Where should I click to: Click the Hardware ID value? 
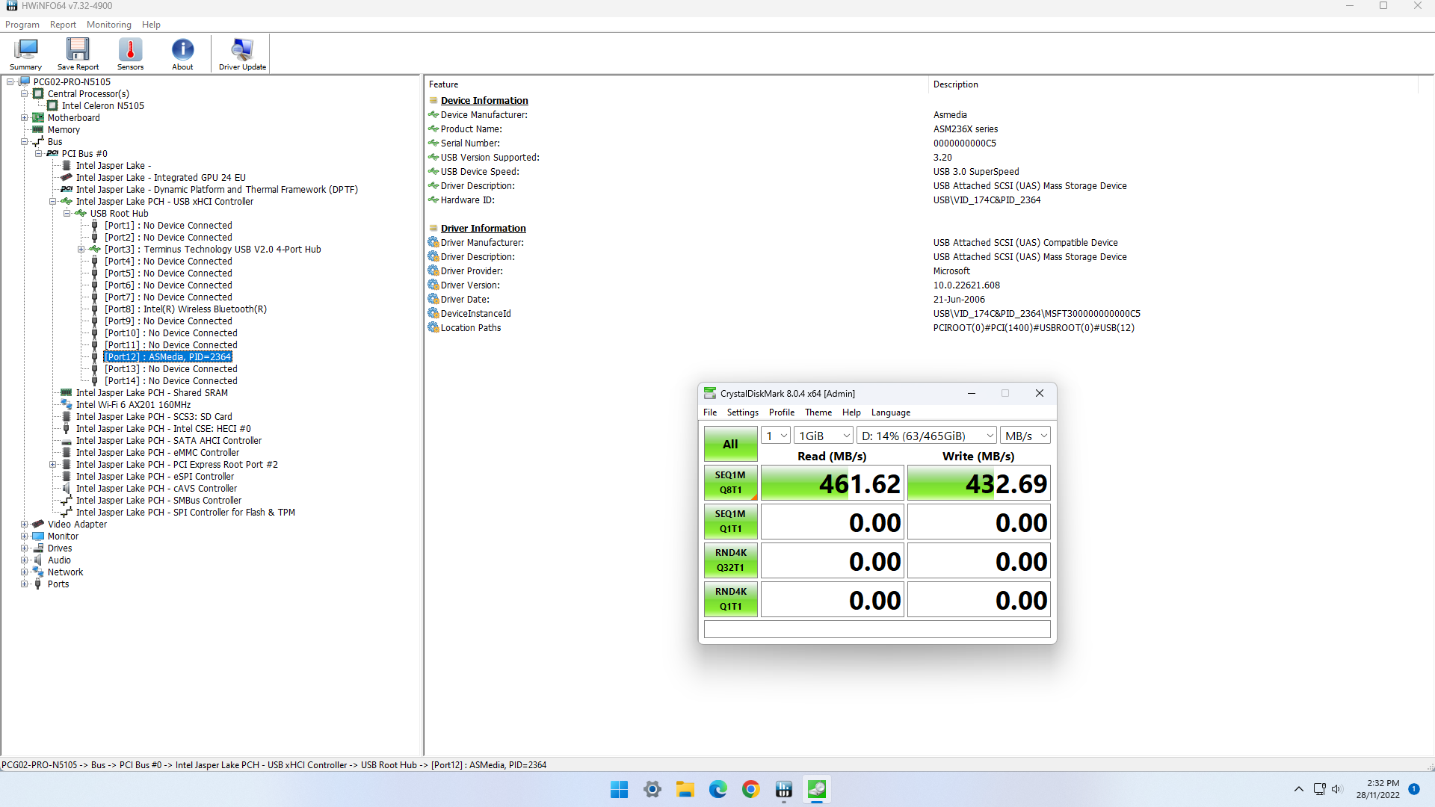point(987,200)
